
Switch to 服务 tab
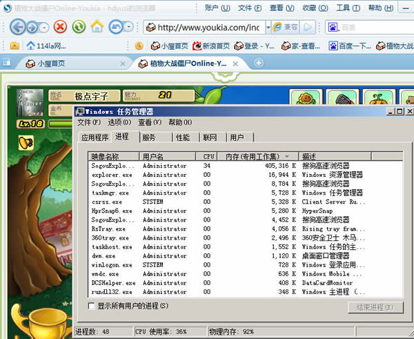(x=156, y=137)
